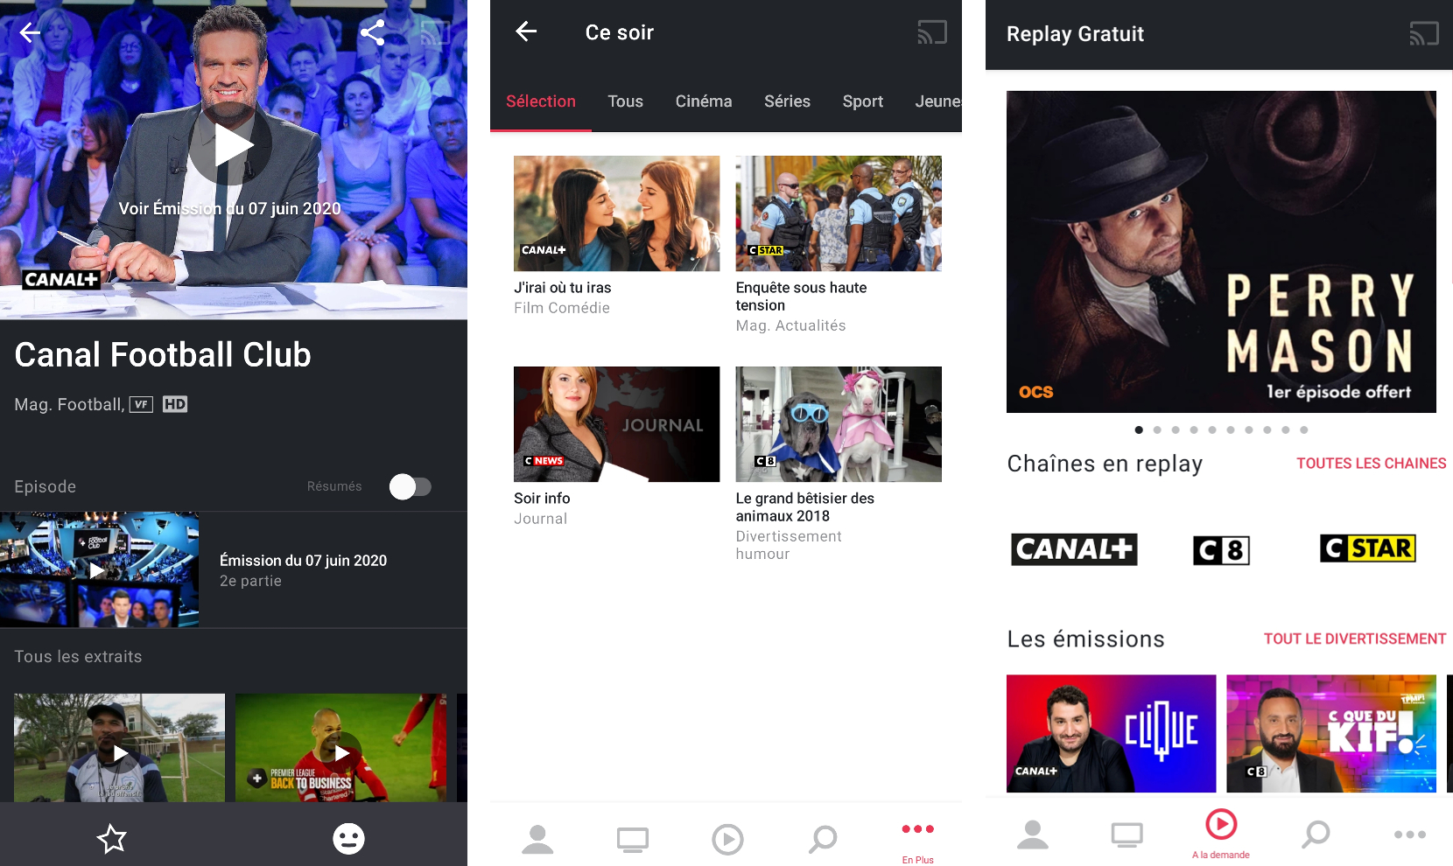Cast from Replay Gratuit screen
This screenshot has height=866, width=1453.
1424,34
